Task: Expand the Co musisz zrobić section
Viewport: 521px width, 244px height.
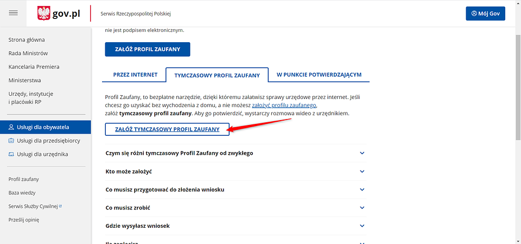Action: pyautogui.click(x=236, y=208)
